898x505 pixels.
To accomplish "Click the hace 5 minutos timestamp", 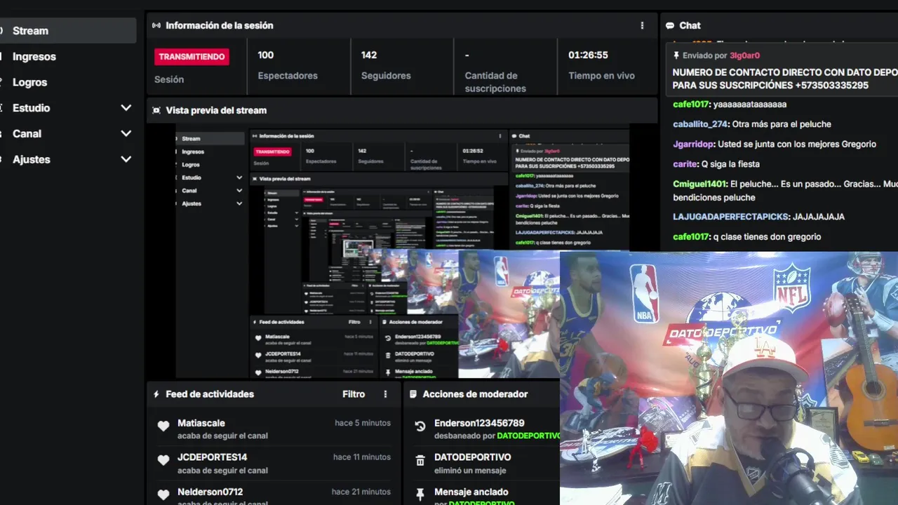I will tap(363, 423).
